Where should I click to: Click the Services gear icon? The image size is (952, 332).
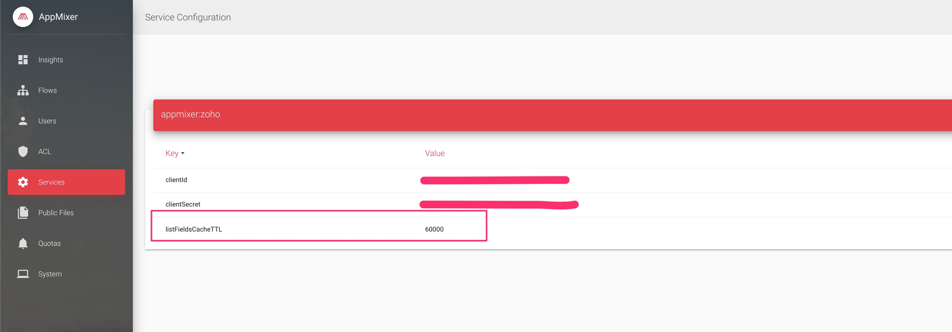[23, 182]
